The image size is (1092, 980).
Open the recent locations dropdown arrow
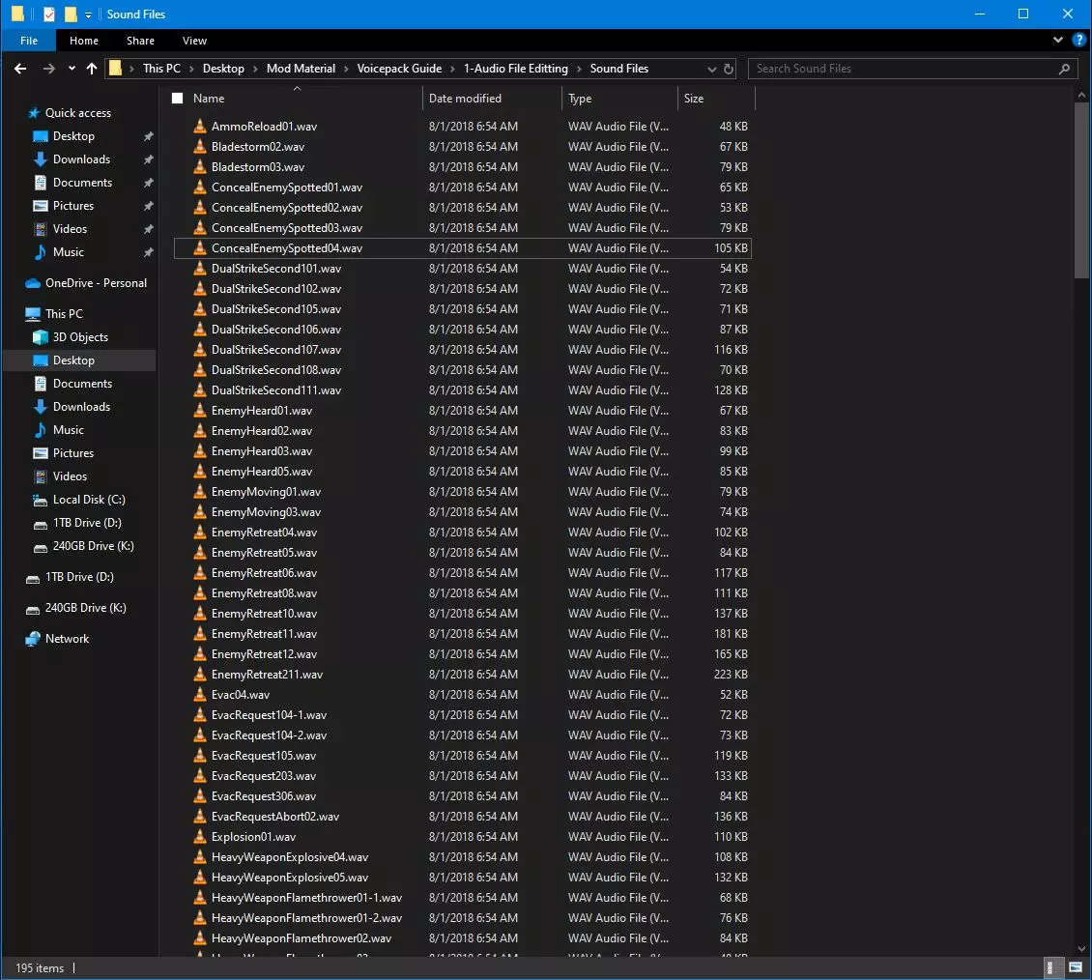72,69
